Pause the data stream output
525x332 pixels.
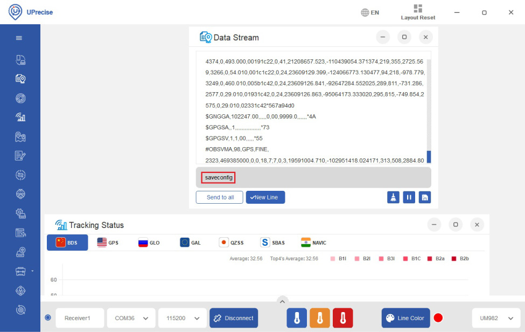pyautogui.click(x=409, y=197)
